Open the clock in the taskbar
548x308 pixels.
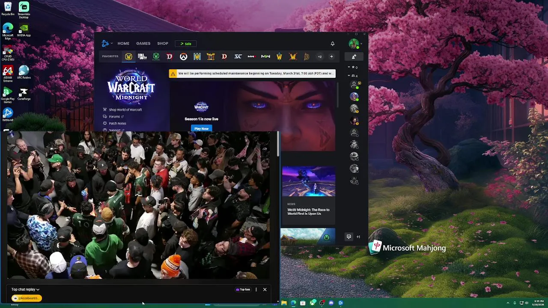[538, 303]
